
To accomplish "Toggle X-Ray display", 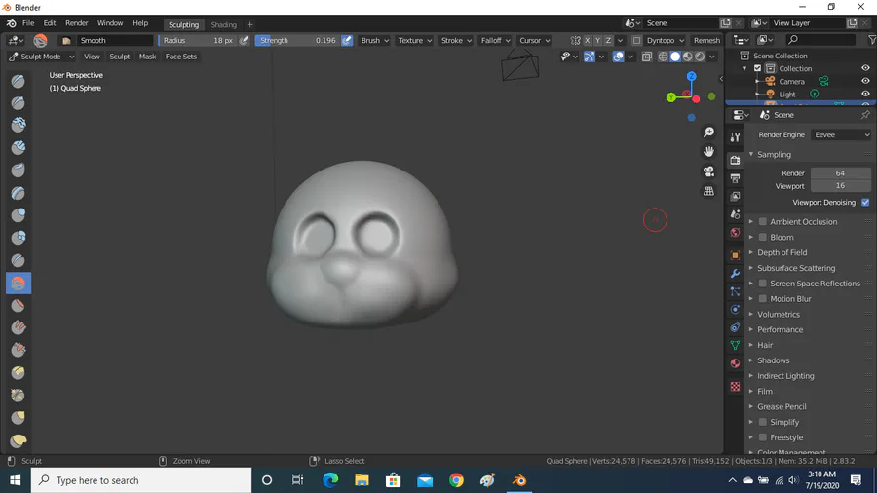I will coord(647,57).
